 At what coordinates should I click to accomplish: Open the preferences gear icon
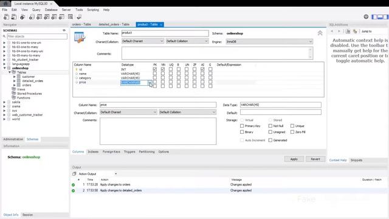click(x=366, y=16)
